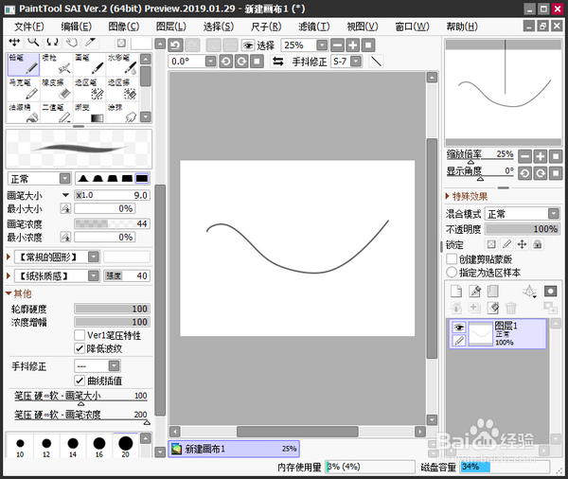Viewport: 568px width, 479px height.
Task: Expand the 特殊效果 section
Action: click(x=448, y=196)
